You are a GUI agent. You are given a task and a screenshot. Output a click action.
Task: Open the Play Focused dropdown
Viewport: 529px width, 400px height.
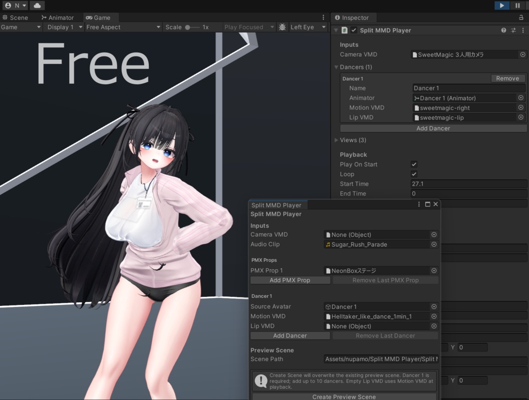(249, 27)
